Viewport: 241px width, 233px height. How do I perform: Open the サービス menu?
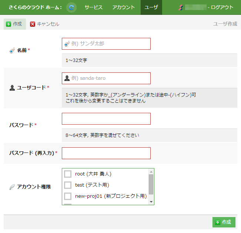pos(93,7)
